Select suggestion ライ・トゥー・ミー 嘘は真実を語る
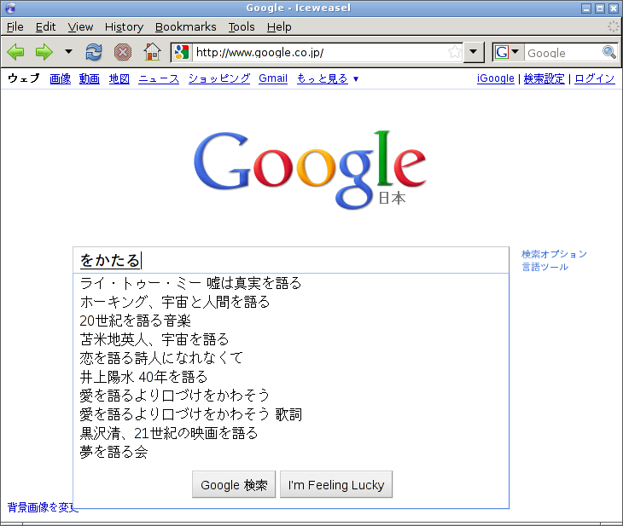 [291, 283]
